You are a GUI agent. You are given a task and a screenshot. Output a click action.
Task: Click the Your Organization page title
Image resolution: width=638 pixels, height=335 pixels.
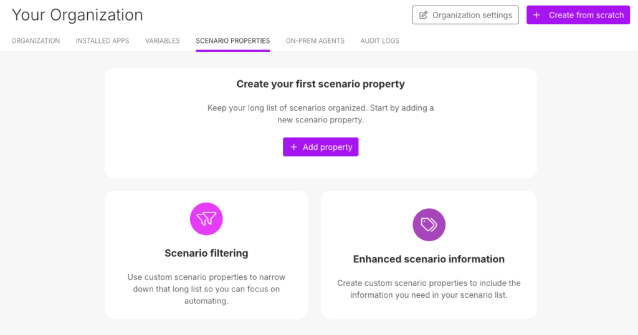coord(77,15)
